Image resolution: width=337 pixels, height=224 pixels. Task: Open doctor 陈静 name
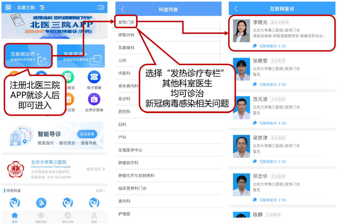click(x=258, y=215)
